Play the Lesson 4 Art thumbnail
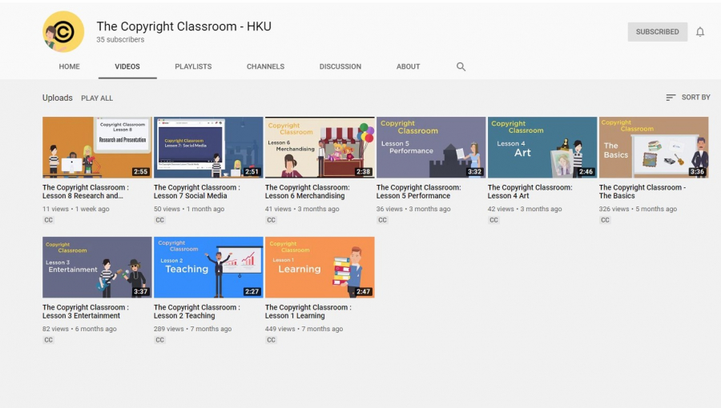Image resolution: width=721 pixels, height=408 pixels. [542, 147]
